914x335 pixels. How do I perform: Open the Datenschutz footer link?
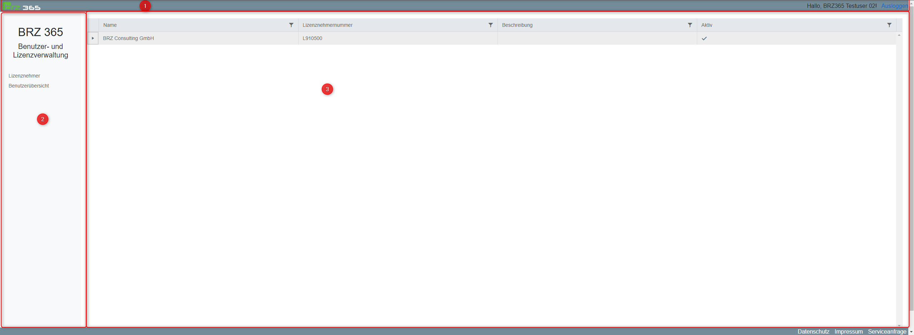(x=813, y=331)
